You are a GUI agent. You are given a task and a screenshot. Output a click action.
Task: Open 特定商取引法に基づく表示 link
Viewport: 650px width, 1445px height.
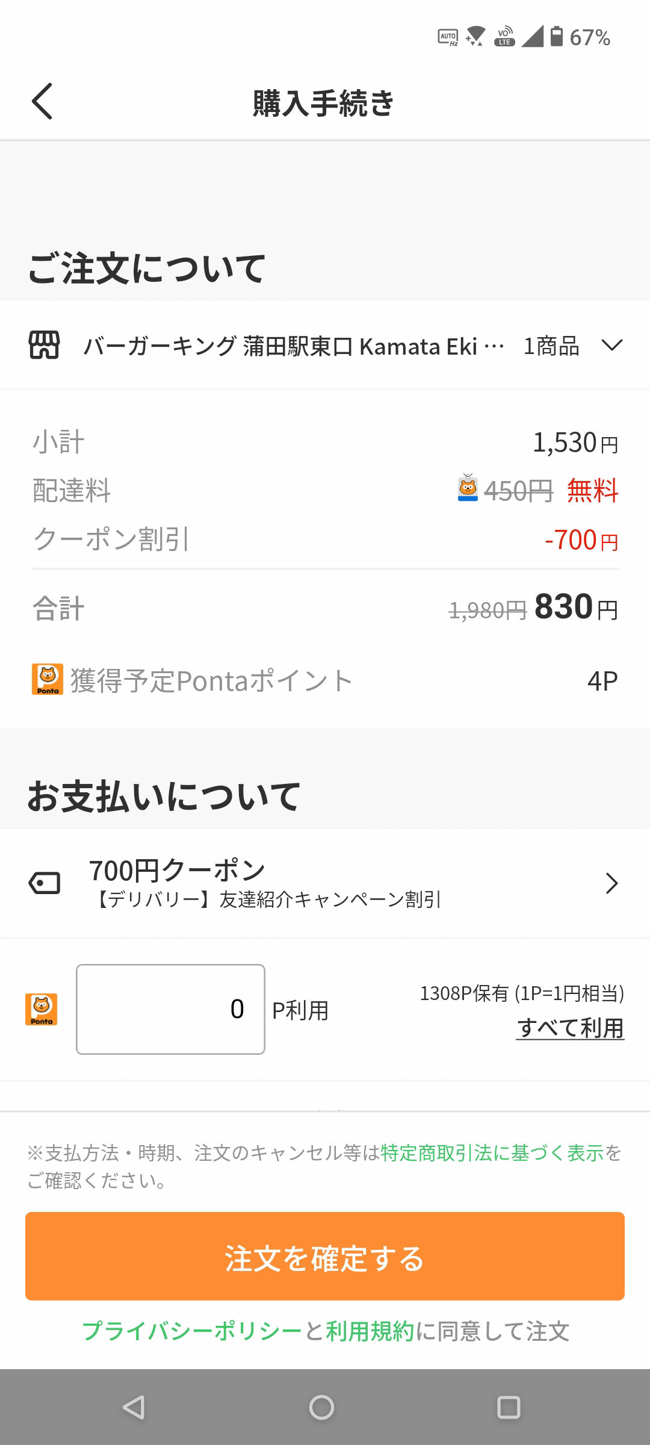click(492, 1152)
